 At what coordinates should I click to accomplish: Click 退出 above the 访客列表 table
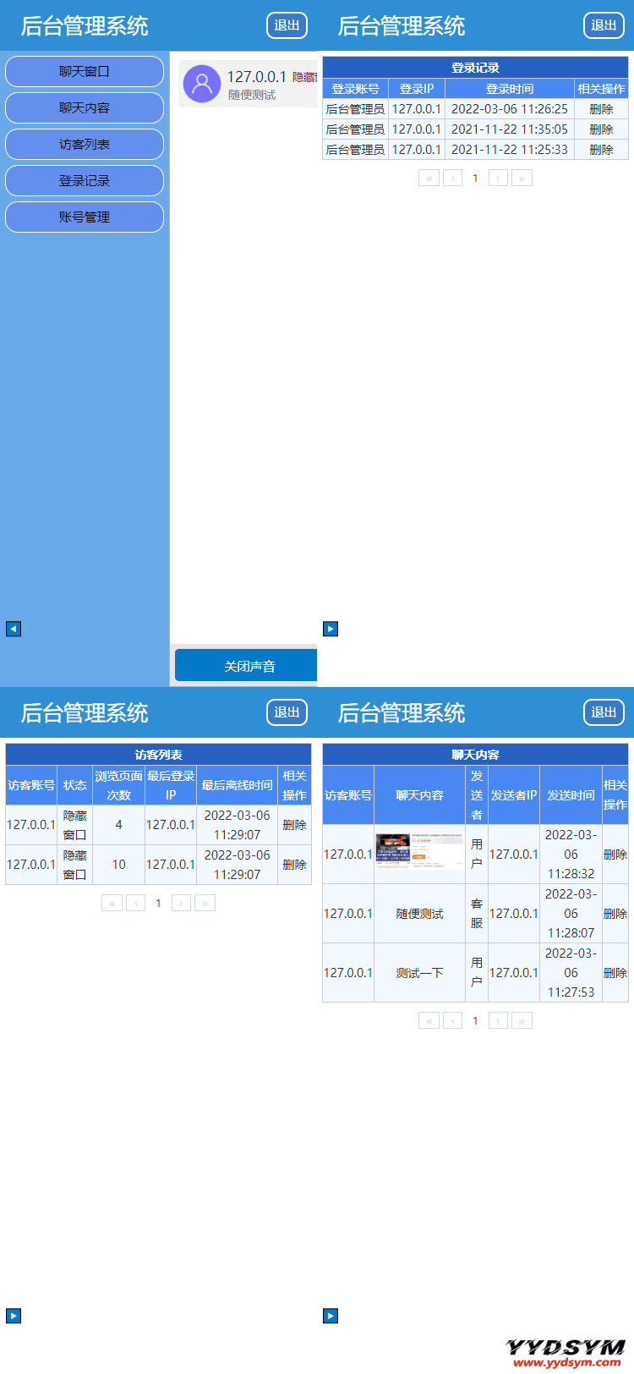tap(287, 712)
